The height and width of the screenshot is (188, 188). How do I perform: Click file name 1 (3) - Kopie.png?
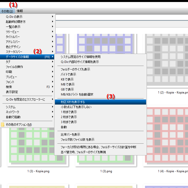point(38,171)
